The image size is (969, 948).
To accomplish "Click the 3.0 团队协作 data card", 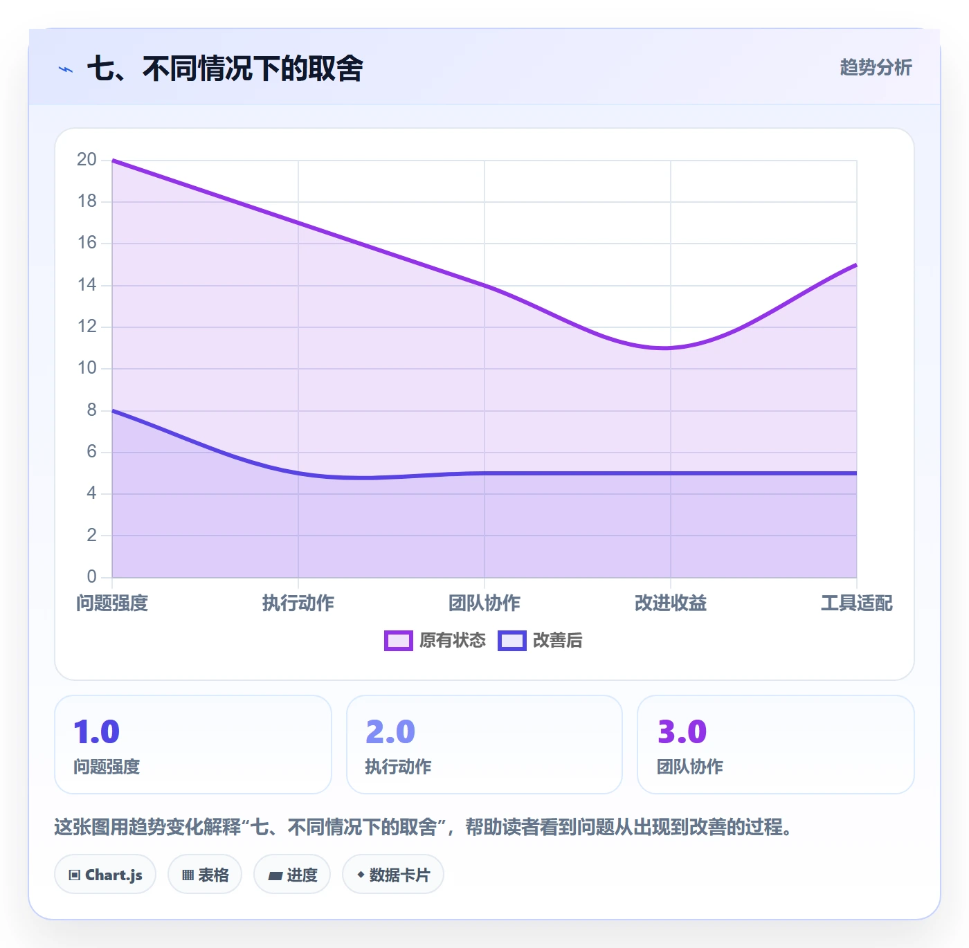I will (776, 745).
